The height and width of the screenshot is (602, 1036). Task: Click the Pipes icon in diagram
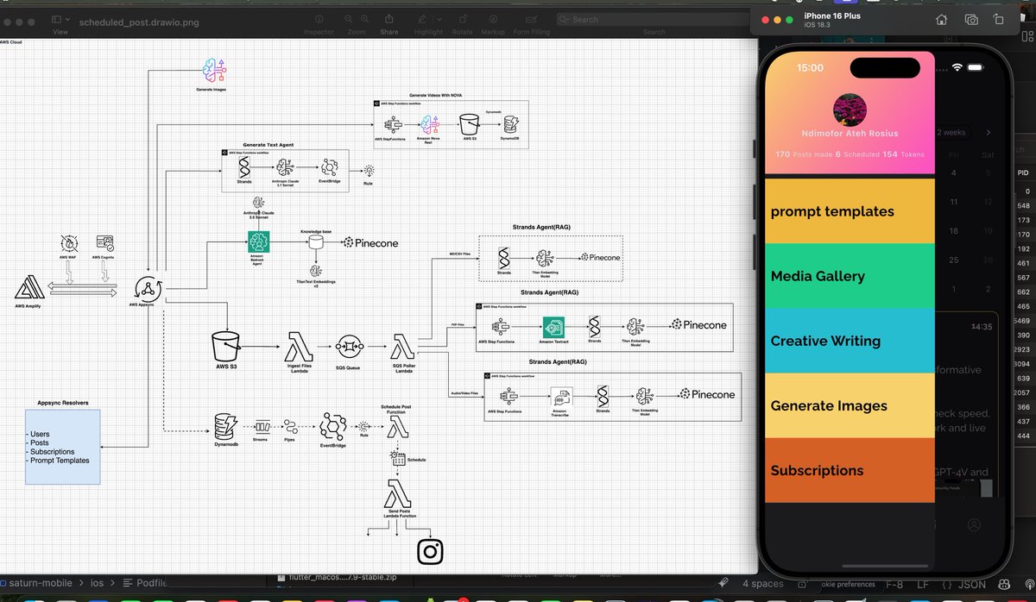290,426
